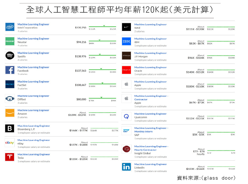
Task: Click the Facebook logo icon
Action: [x=10, y=70]
